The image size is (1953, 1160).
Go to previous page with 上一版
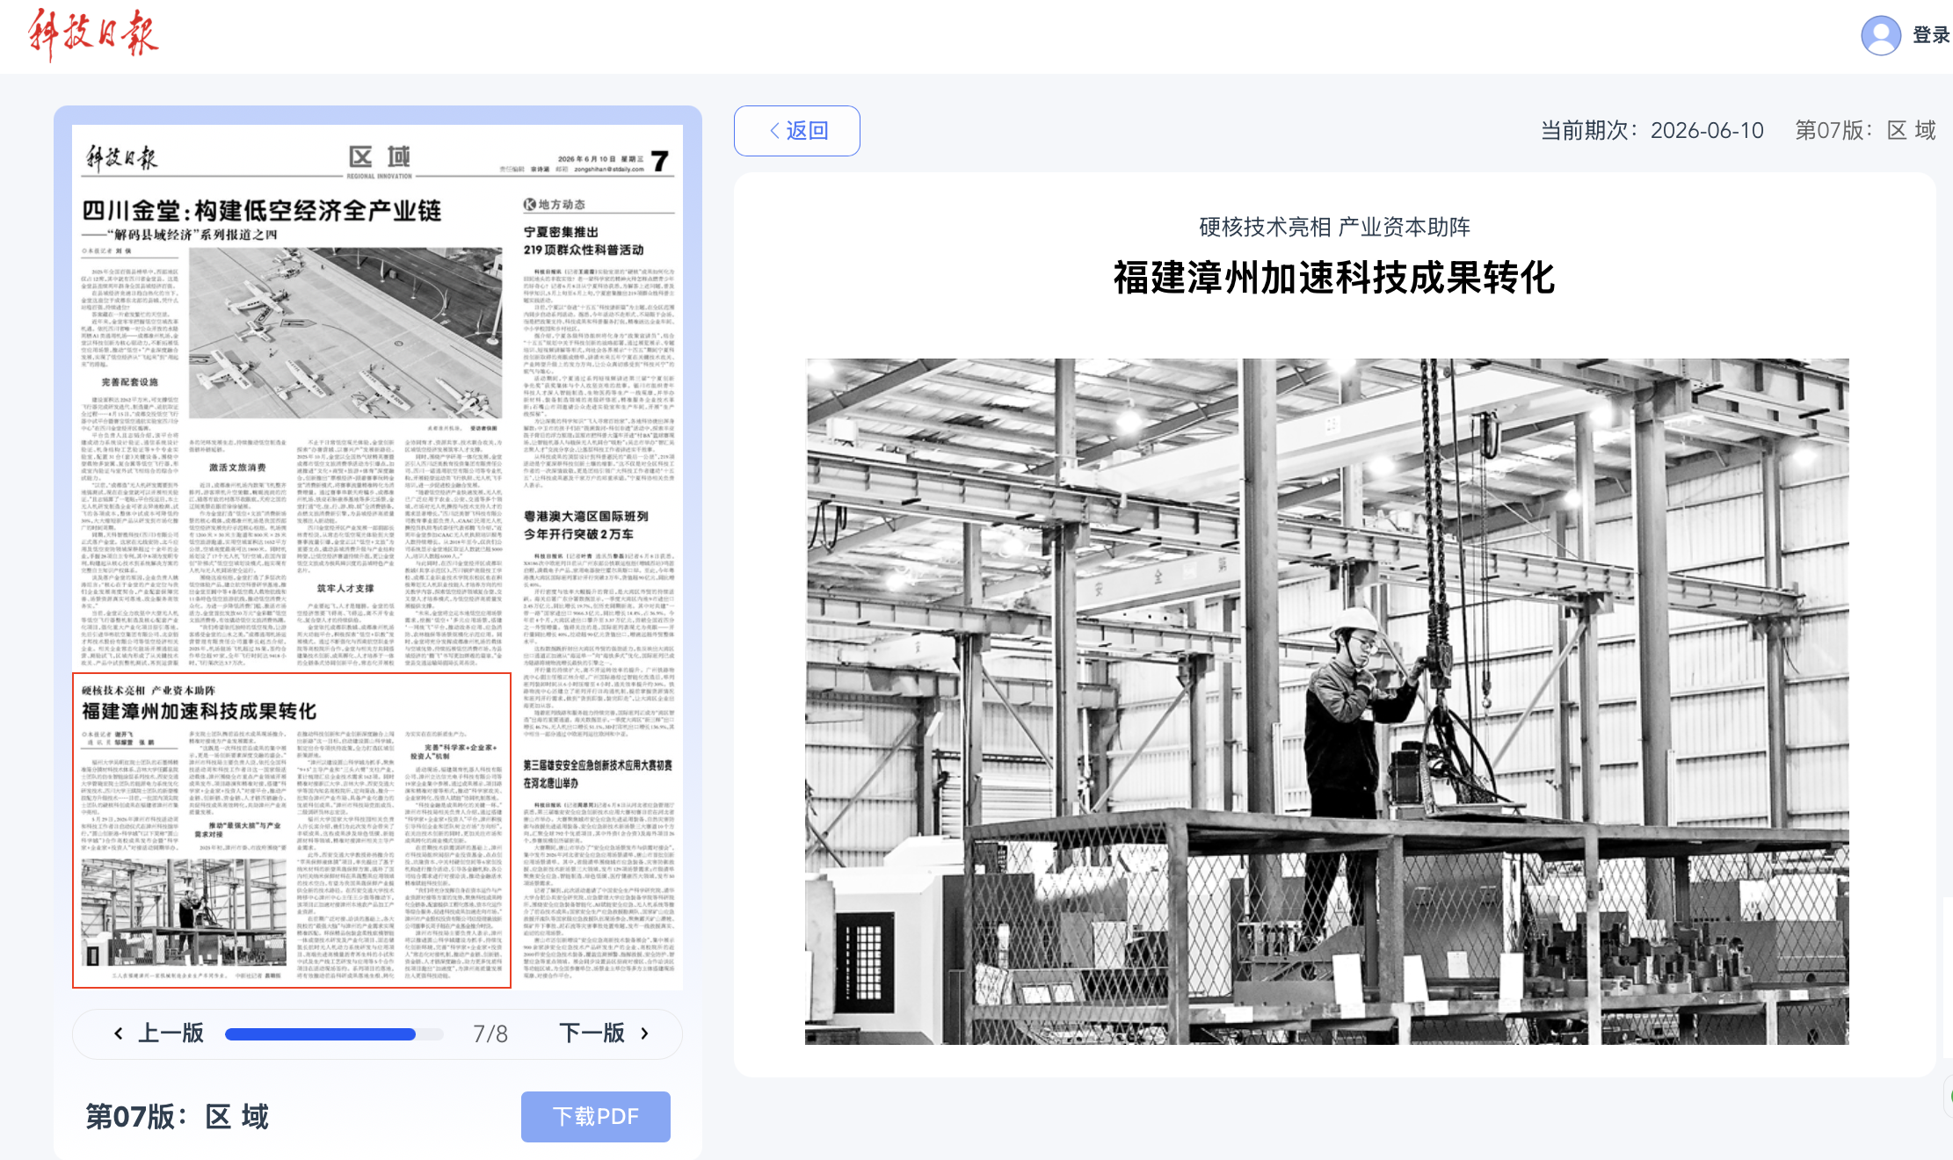pyautogui.click(x=159, y=1033)
